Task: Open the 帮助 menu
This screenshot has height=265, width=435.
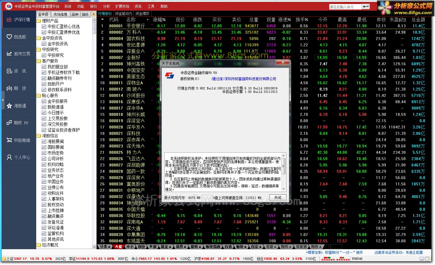Action: pyautogui.click(x=164, y=6)
